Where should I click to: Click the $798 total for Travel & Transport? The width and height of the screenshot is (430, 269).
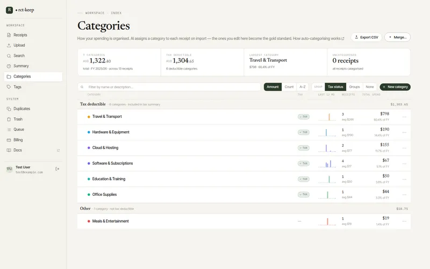click(384, 114)
